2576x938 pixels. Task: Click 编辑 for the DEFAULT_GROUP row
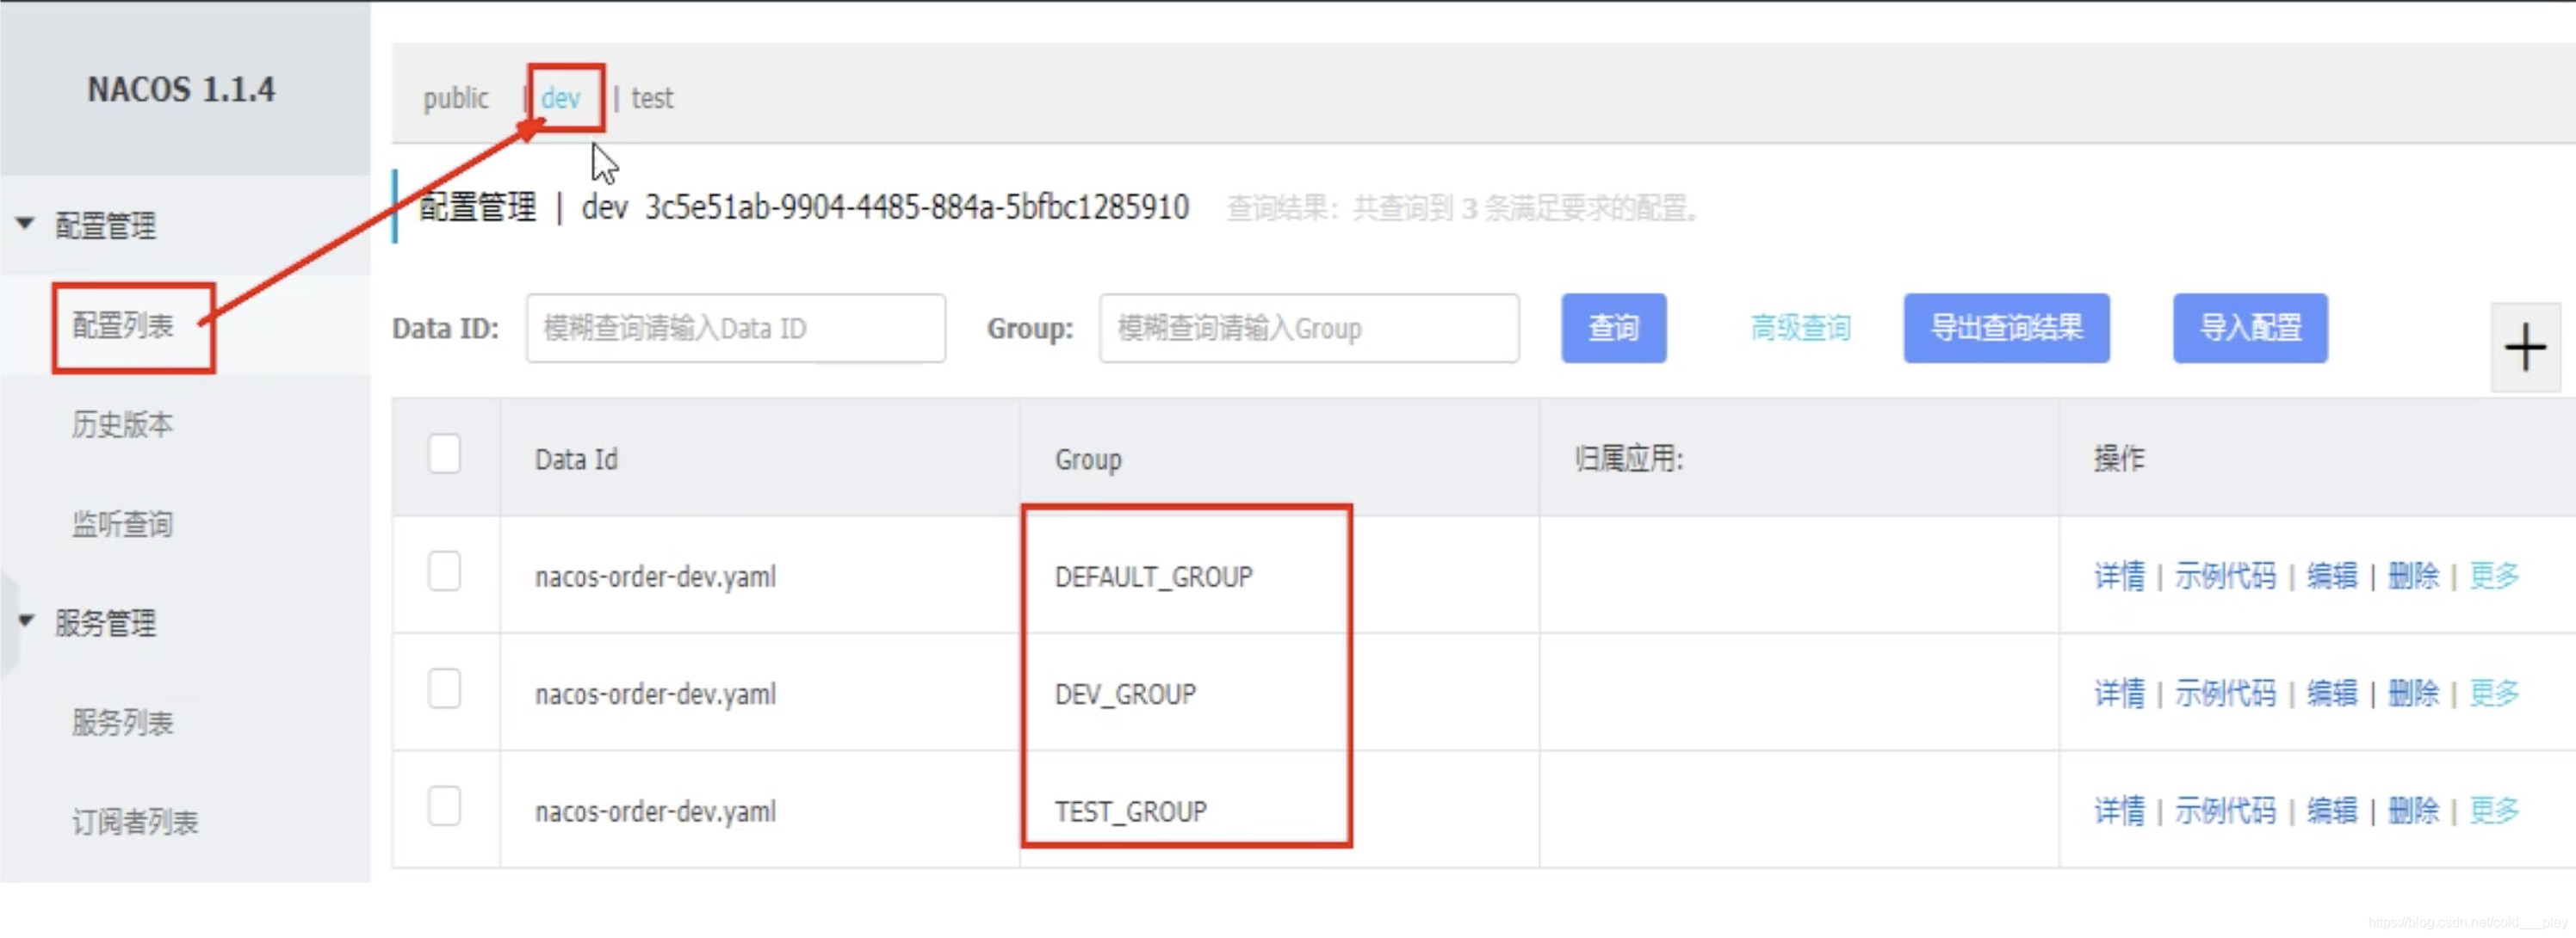pyautogui.click(x=2332, y=576)
